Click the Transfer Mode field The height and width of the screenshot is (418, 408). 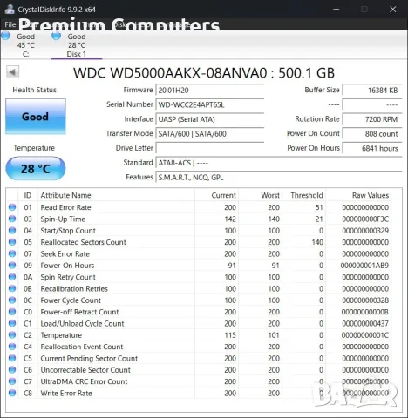pos(210,134)
